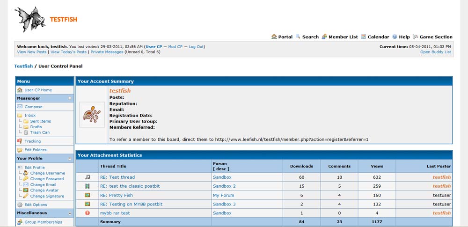Click the Edit Options gear icon
This screenshot has width=468, height=227.
pos(20,205)
